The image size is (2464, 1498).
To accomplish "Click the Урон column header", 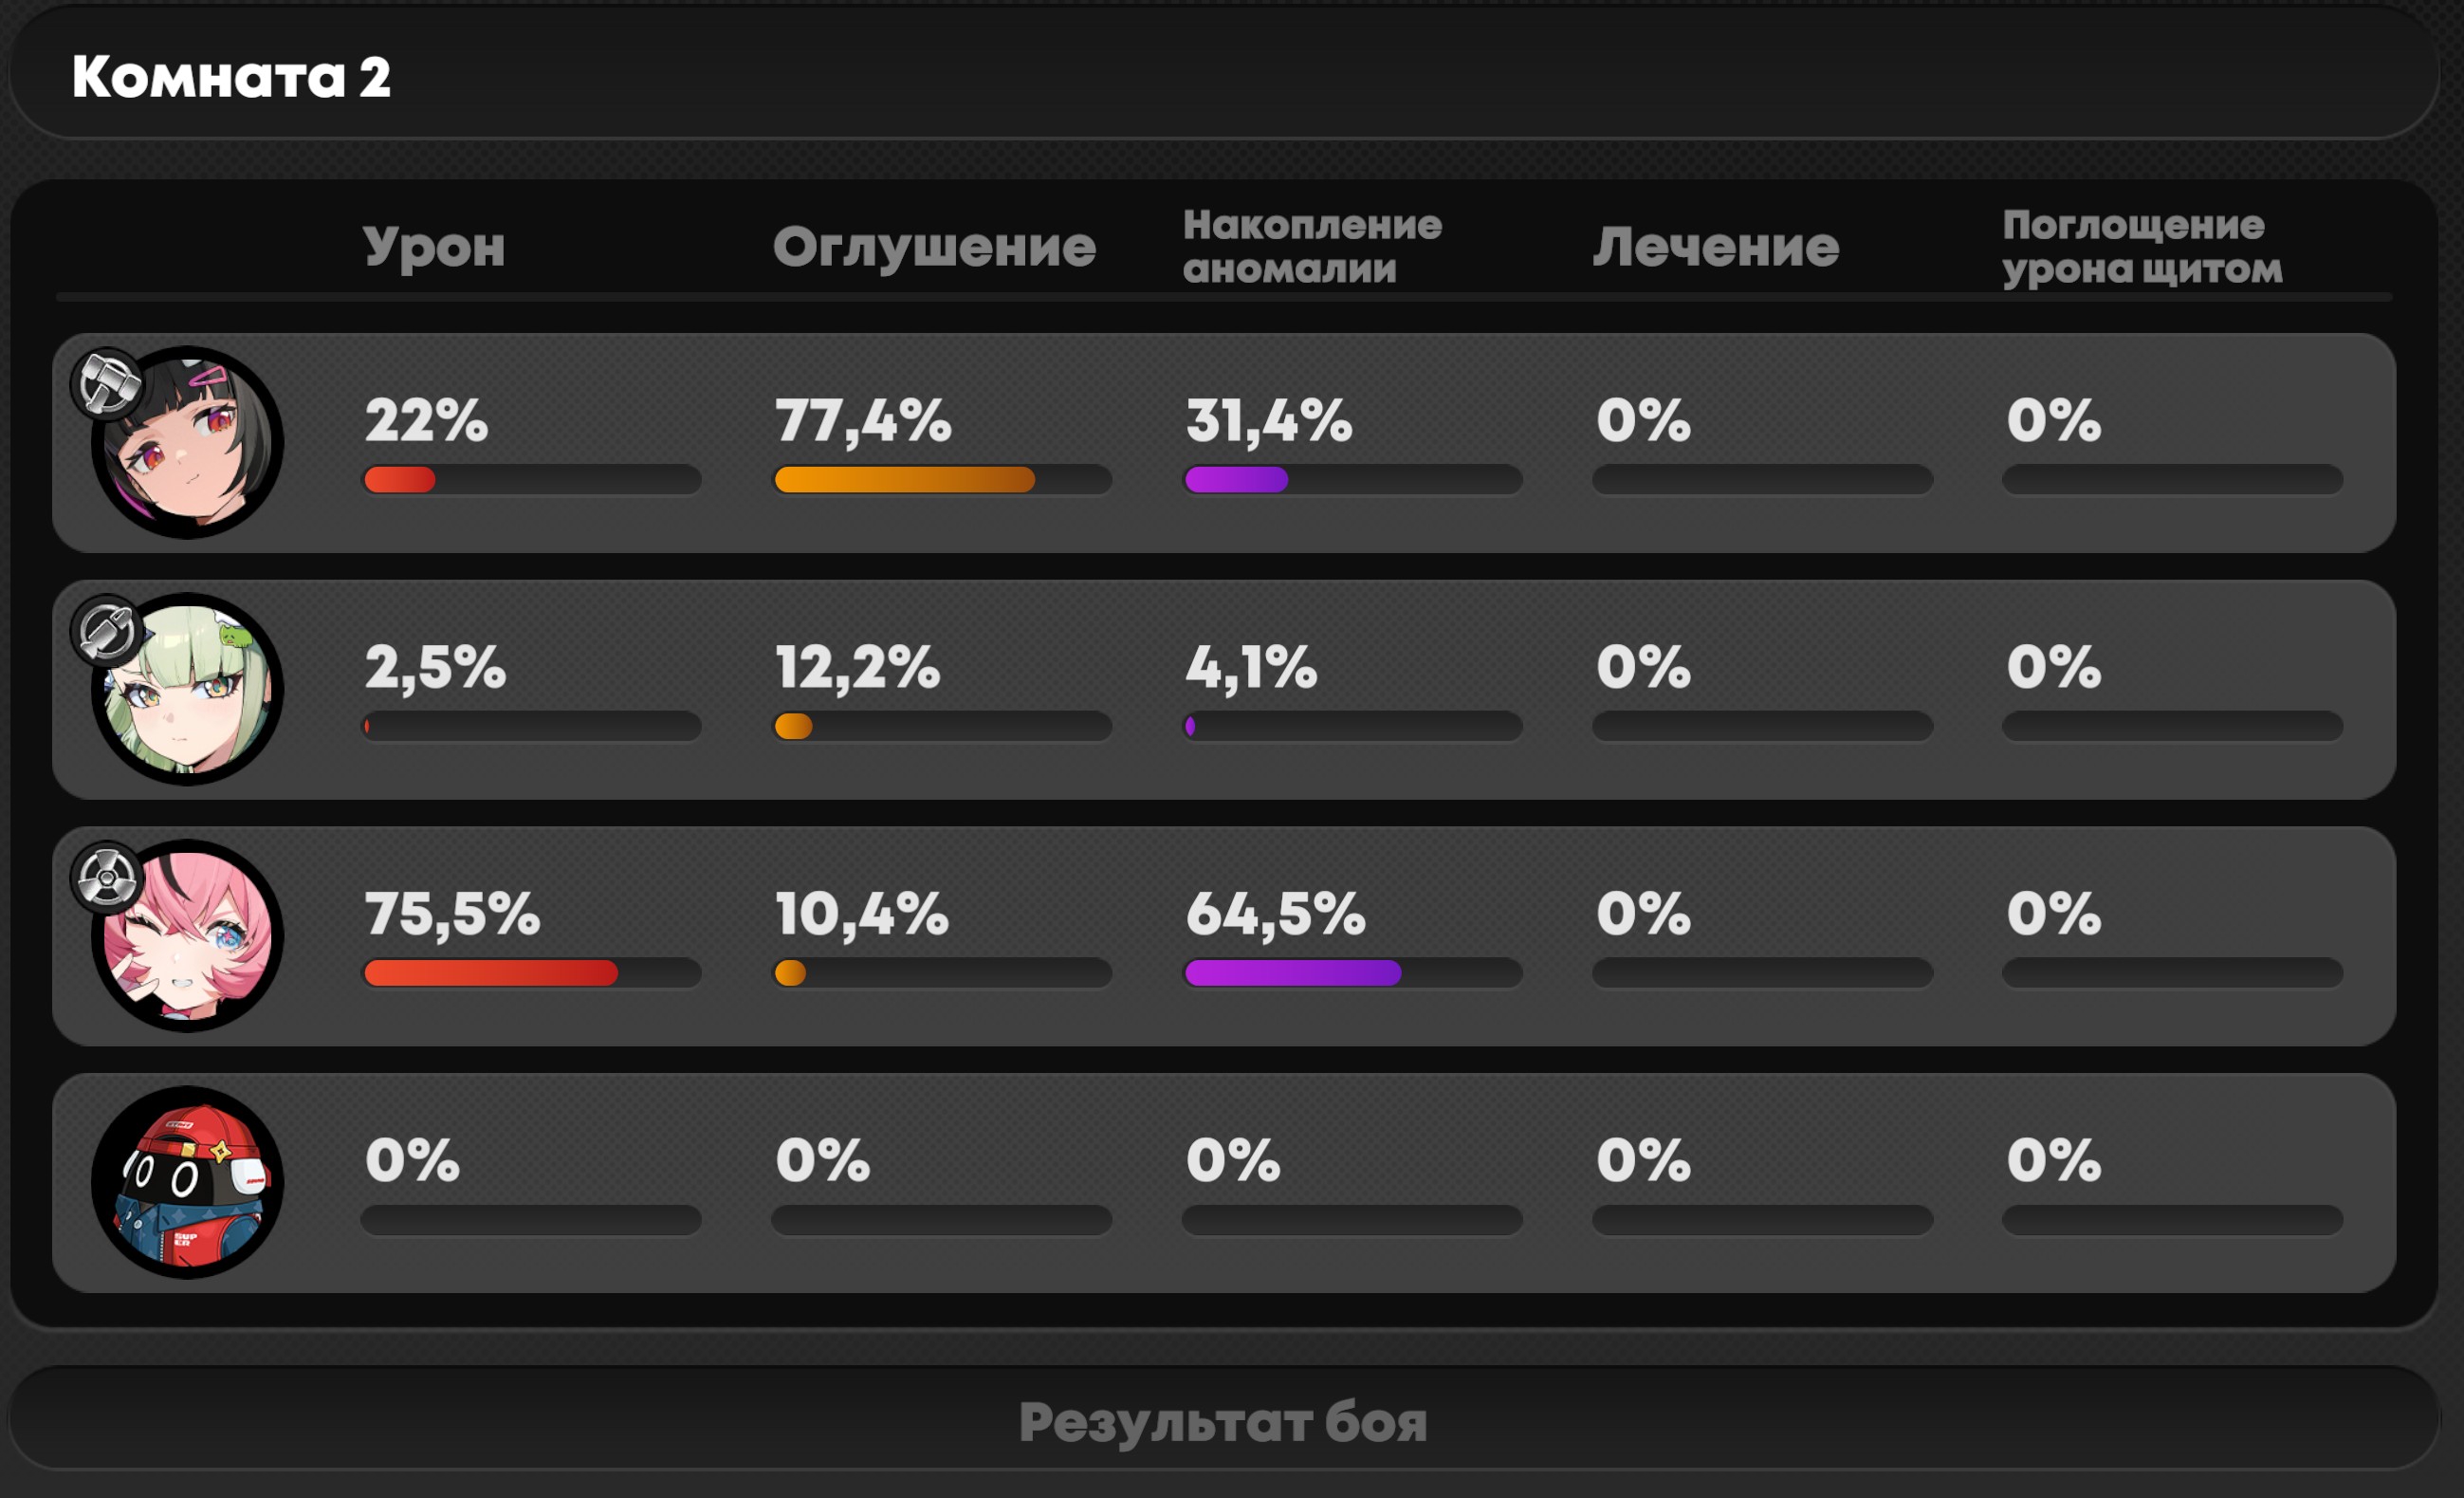I will coord(434,247).
